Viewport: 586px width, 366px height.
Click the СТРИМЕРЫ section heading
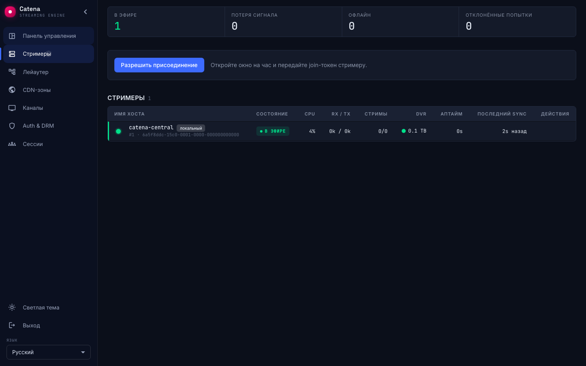pos(126,98)
